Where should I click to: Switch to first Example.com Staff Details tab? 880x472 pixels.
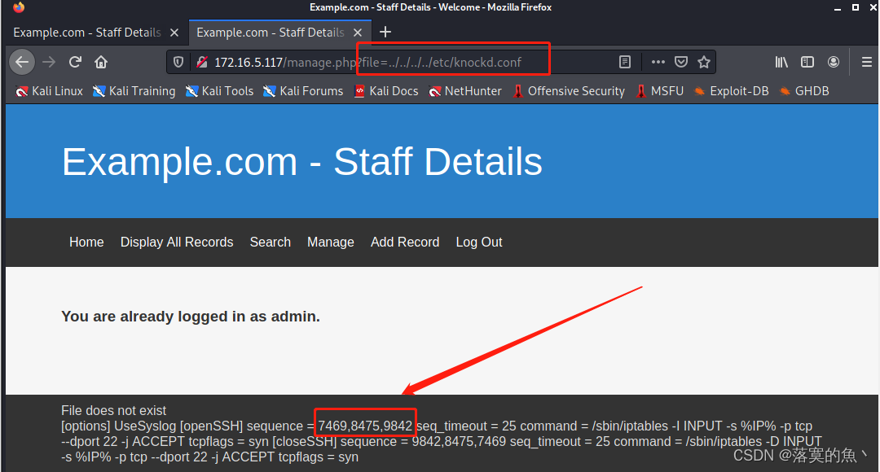click(x=87, y=33)
